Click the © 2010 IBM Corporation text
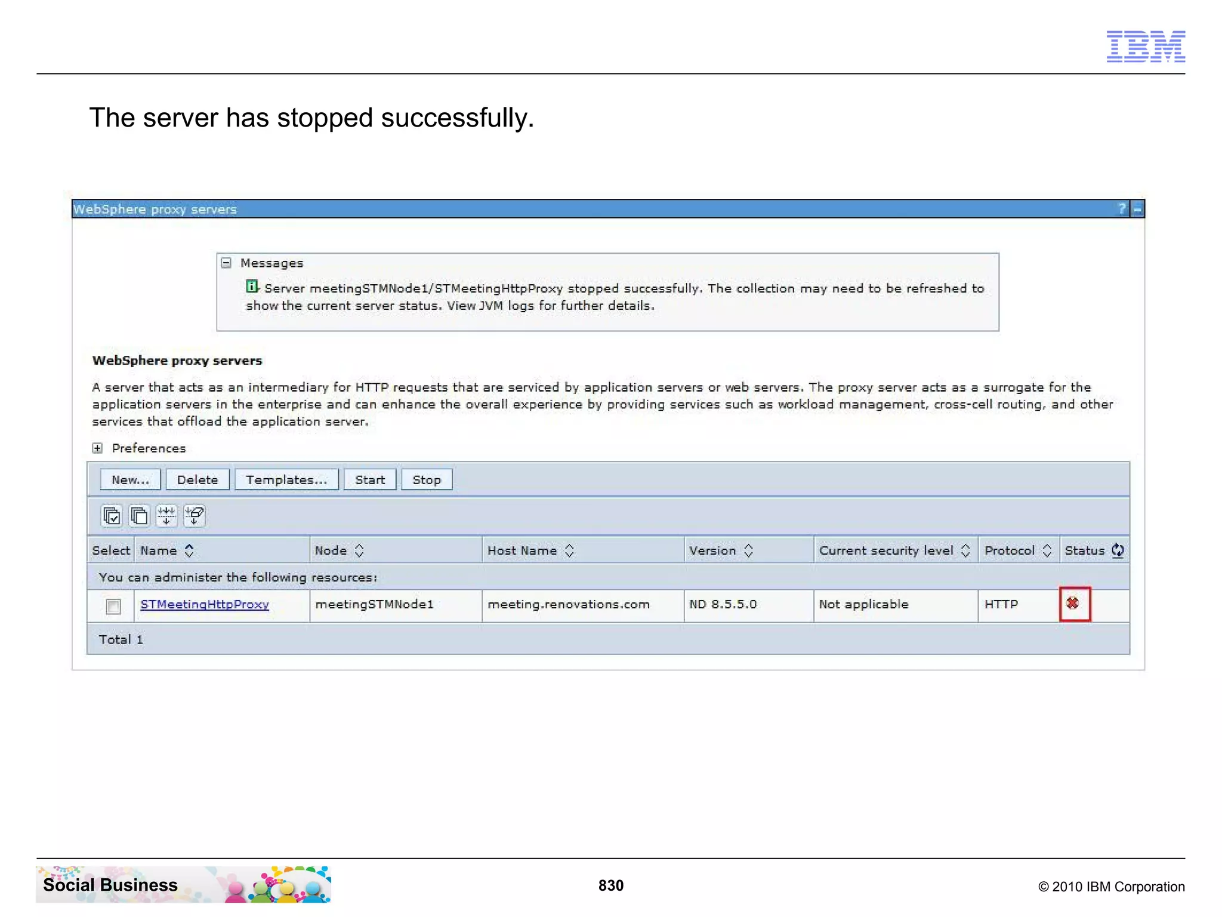 coord(1112,887)
